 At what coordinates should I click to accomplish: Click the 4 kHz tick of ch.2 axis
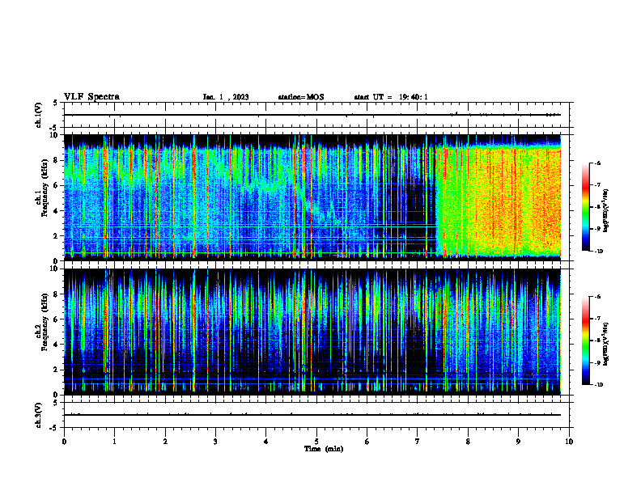[57, 345]
